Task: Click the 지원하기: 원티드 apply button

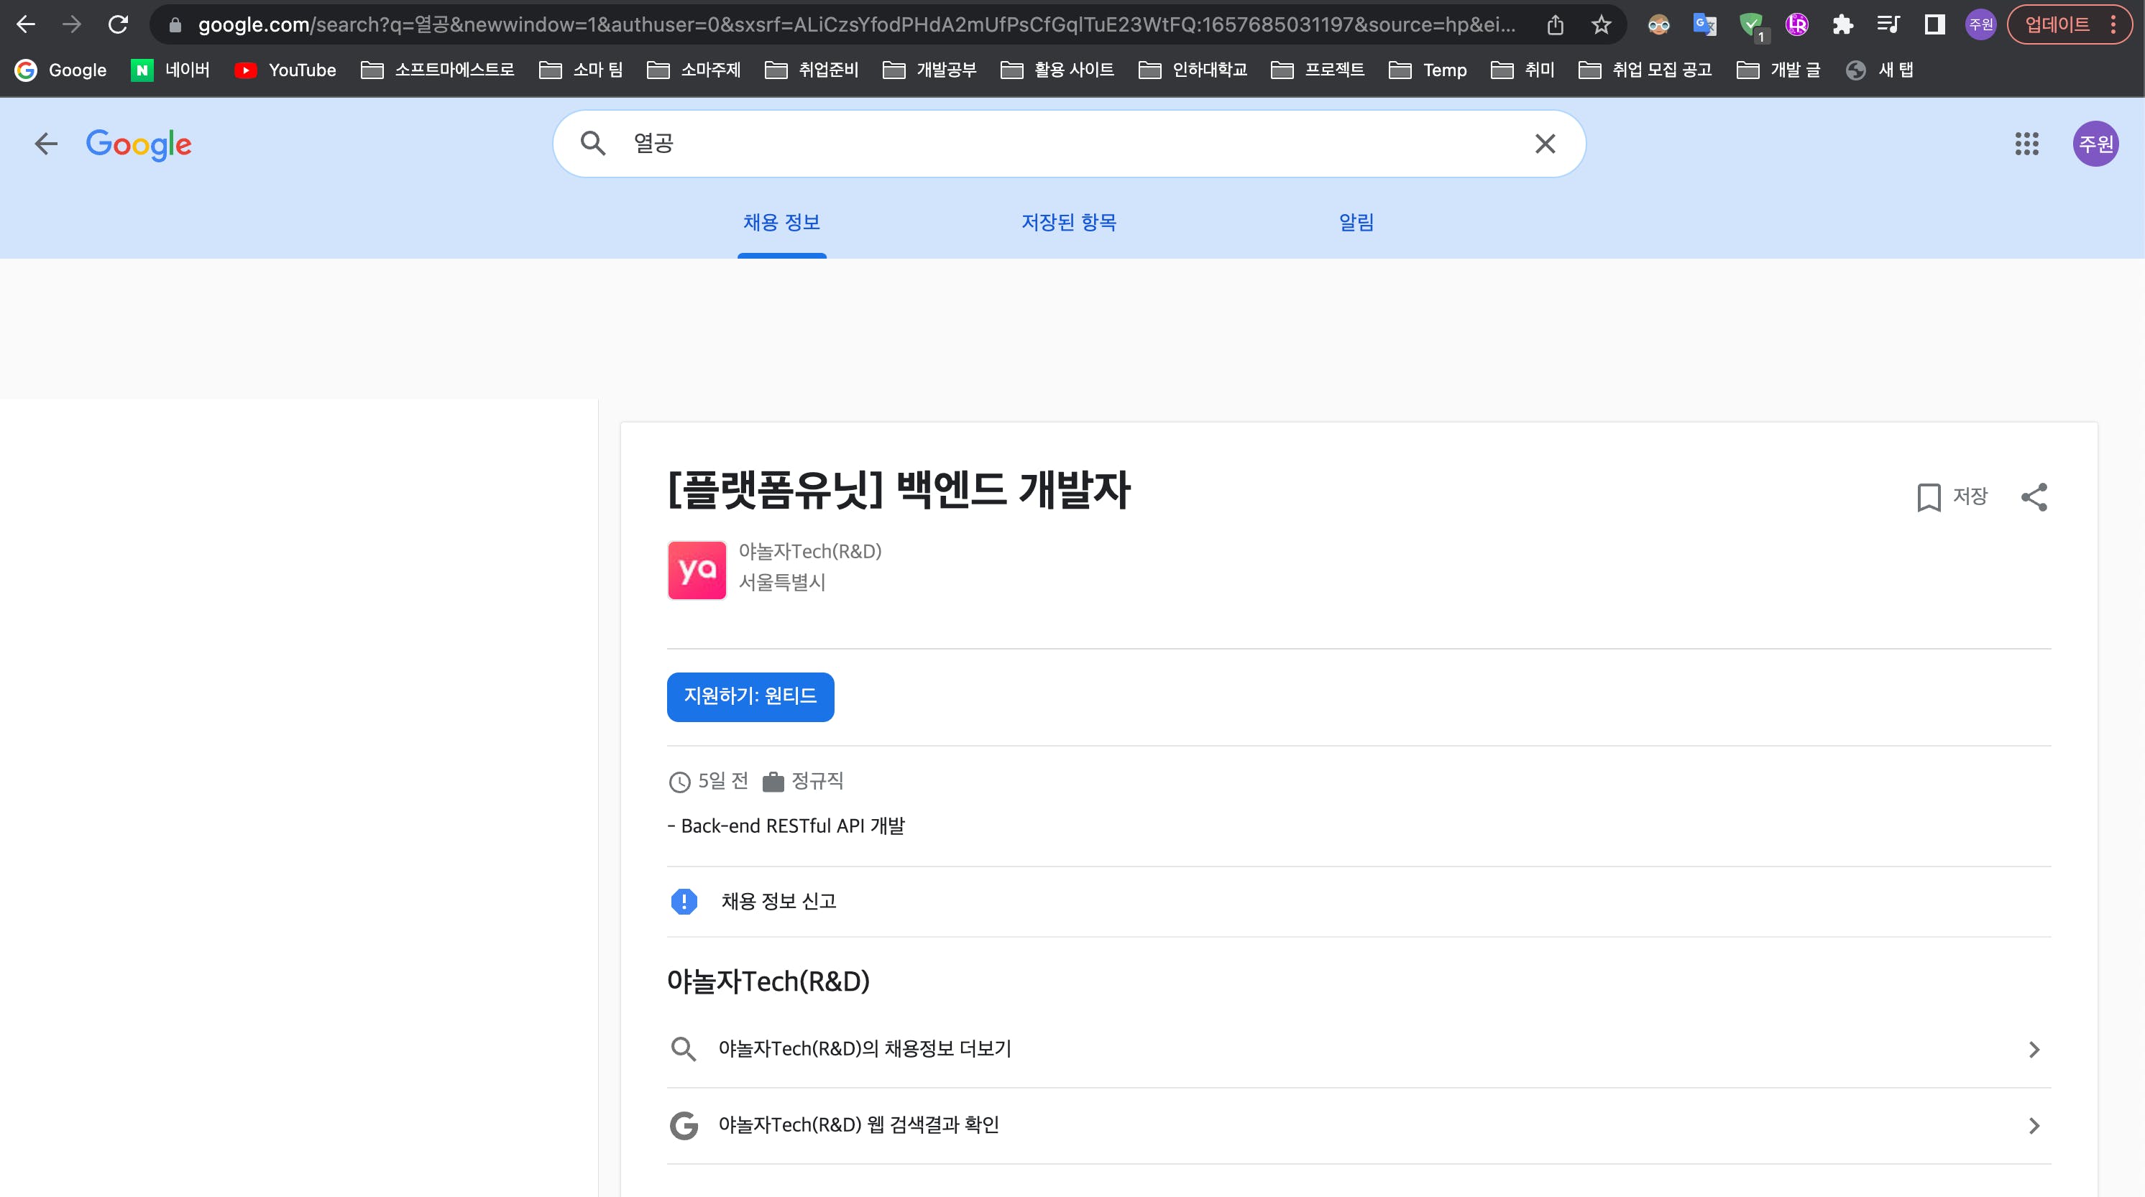Action: tap(750, 697)
